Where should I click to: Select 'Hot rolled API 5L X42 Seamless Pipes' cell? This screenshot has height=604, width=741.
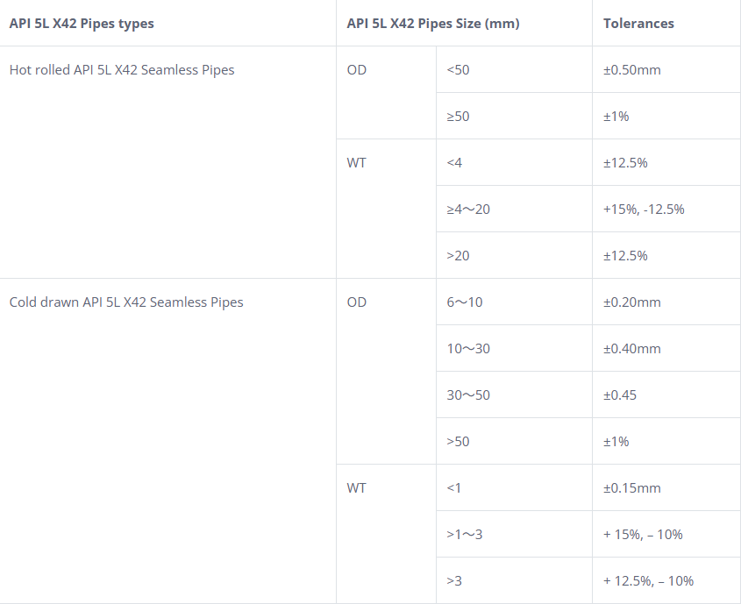(122, 70)
